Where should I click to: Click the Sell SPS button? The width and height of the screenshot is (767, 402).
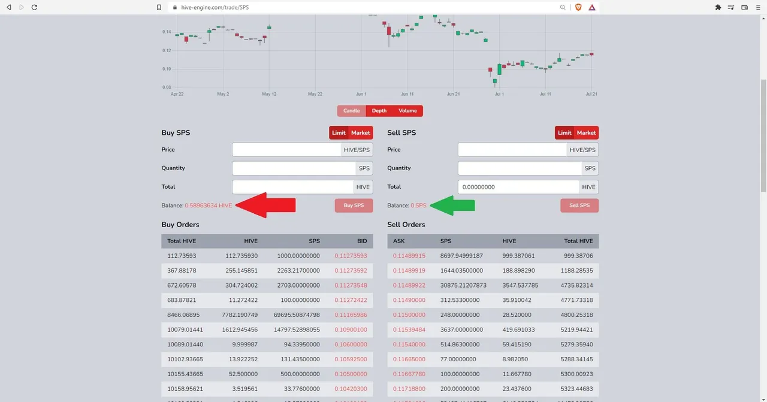[x=579, y=205]
